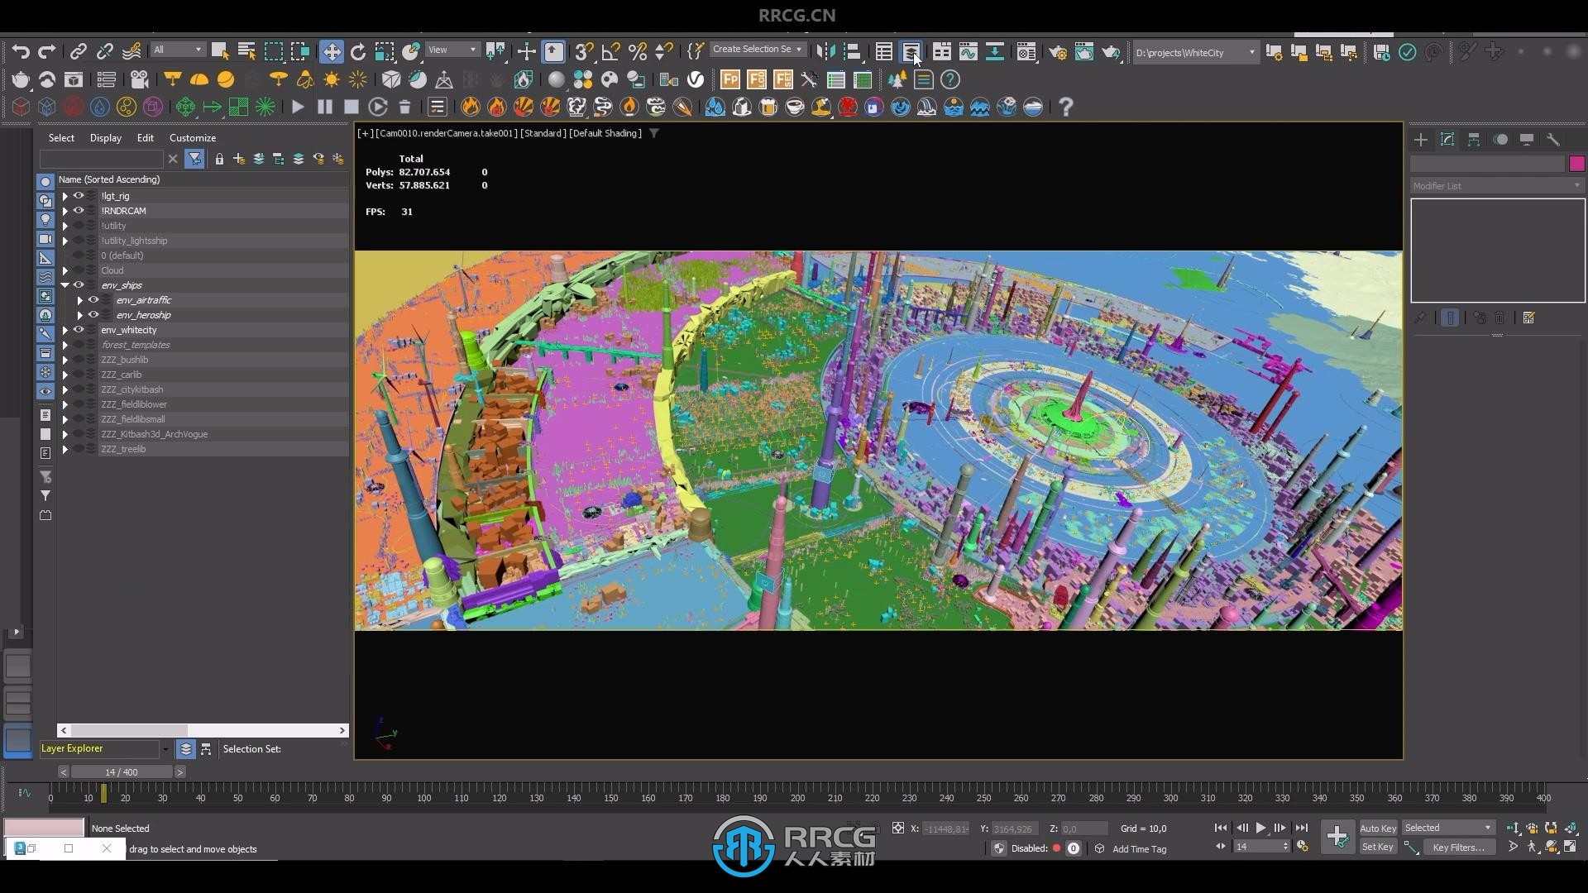The height and width of the screenshot is (893, 1588).
Task: Click the Forest Pack trees icon
Action: pos(897,79)
